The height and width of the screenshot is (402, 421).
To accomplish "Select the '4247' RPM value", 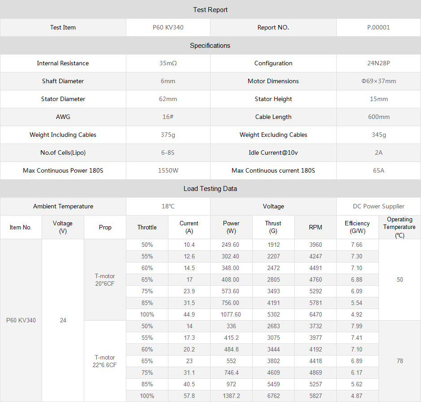I will (315, 257).
